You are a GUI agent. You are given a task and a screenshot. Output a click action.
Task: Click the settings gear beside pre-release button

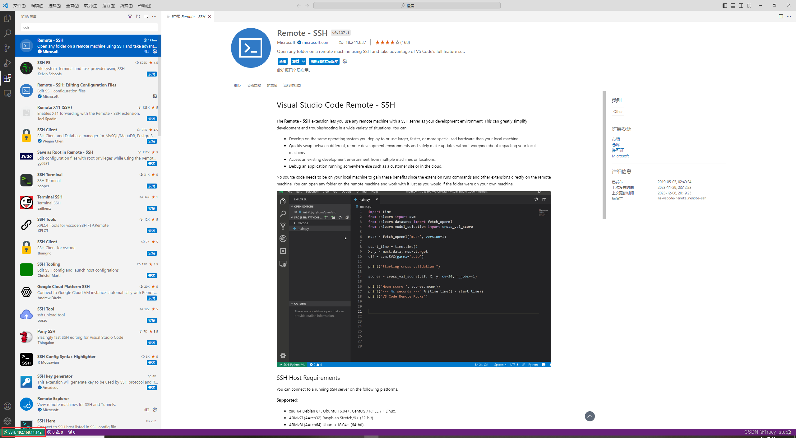345,61
